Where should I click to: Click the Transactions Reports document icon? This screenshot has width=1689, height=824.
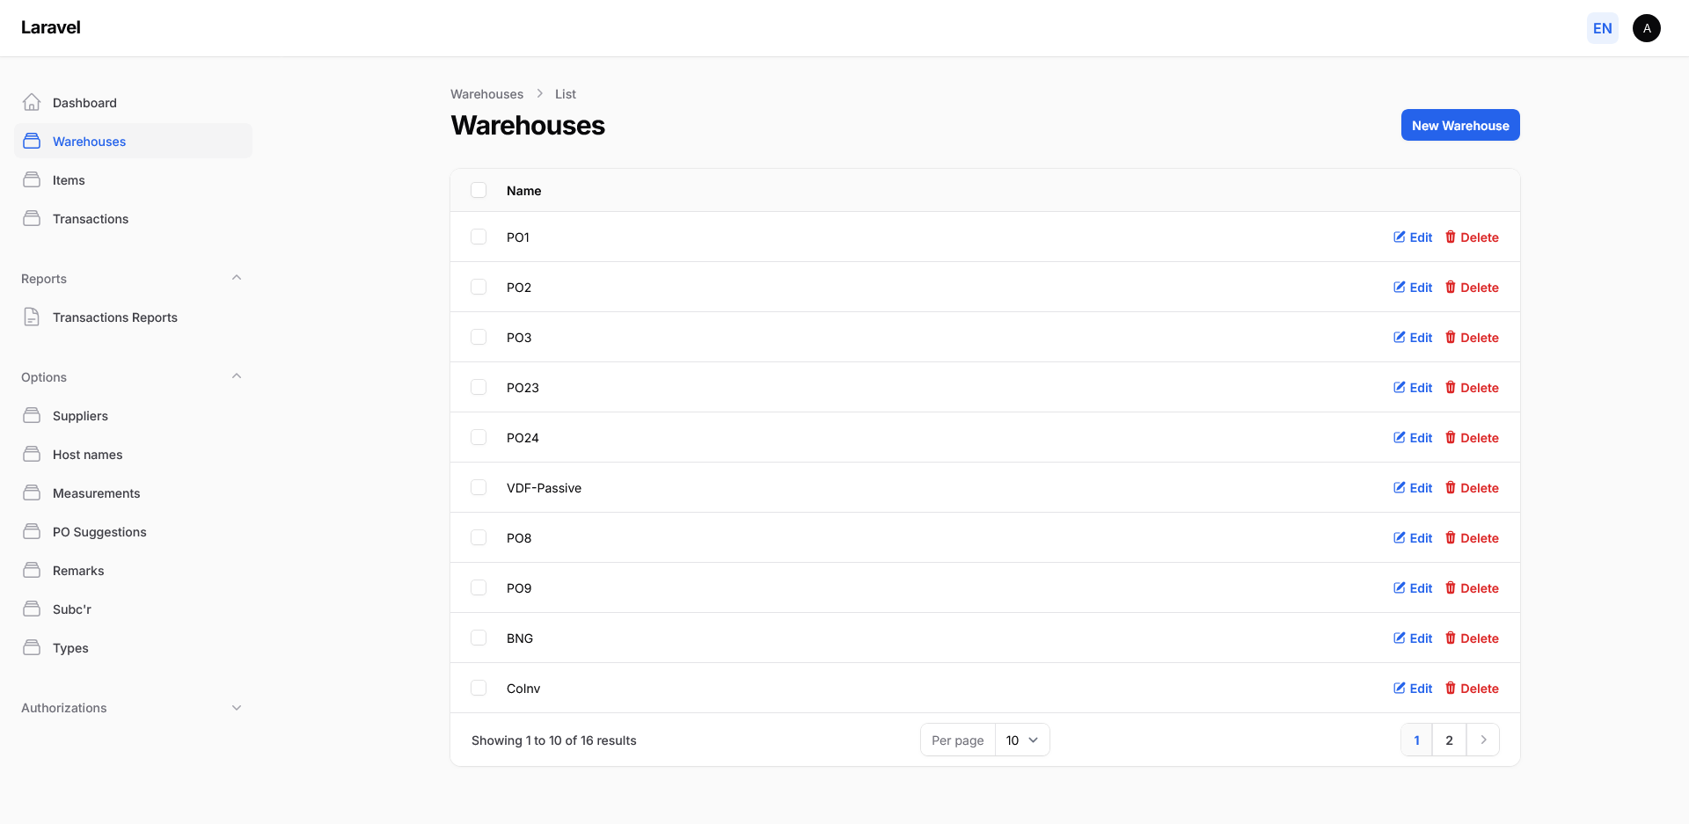32,317
